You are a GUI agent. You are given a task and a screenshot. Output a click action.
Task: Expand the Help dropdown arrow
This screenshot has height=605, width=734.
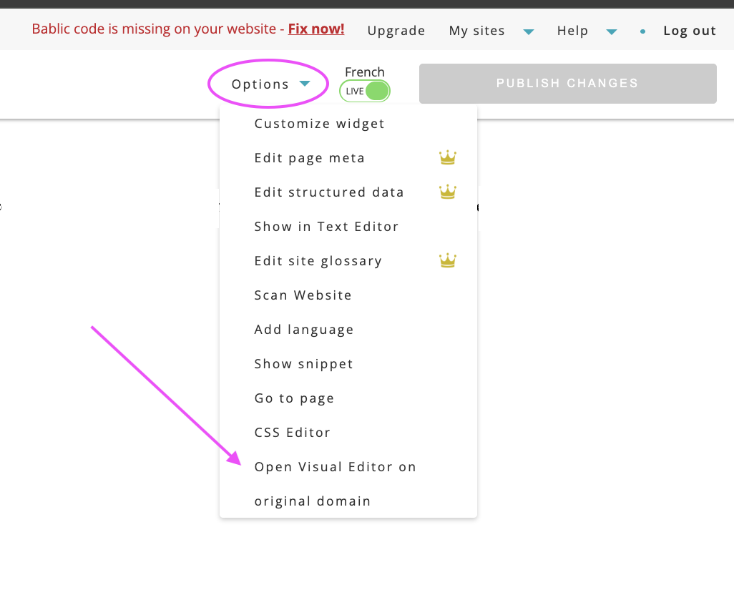(x=612, y=31)
